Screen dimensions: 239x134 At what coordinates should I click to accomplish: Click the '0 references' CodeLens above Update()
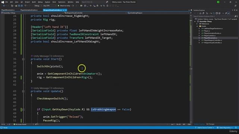57,88
